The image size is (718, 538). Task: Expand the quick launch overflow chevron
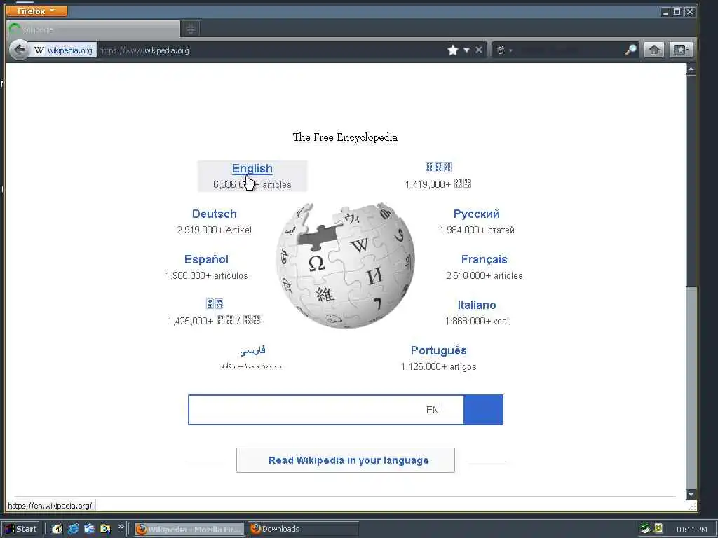click(121, 527)
